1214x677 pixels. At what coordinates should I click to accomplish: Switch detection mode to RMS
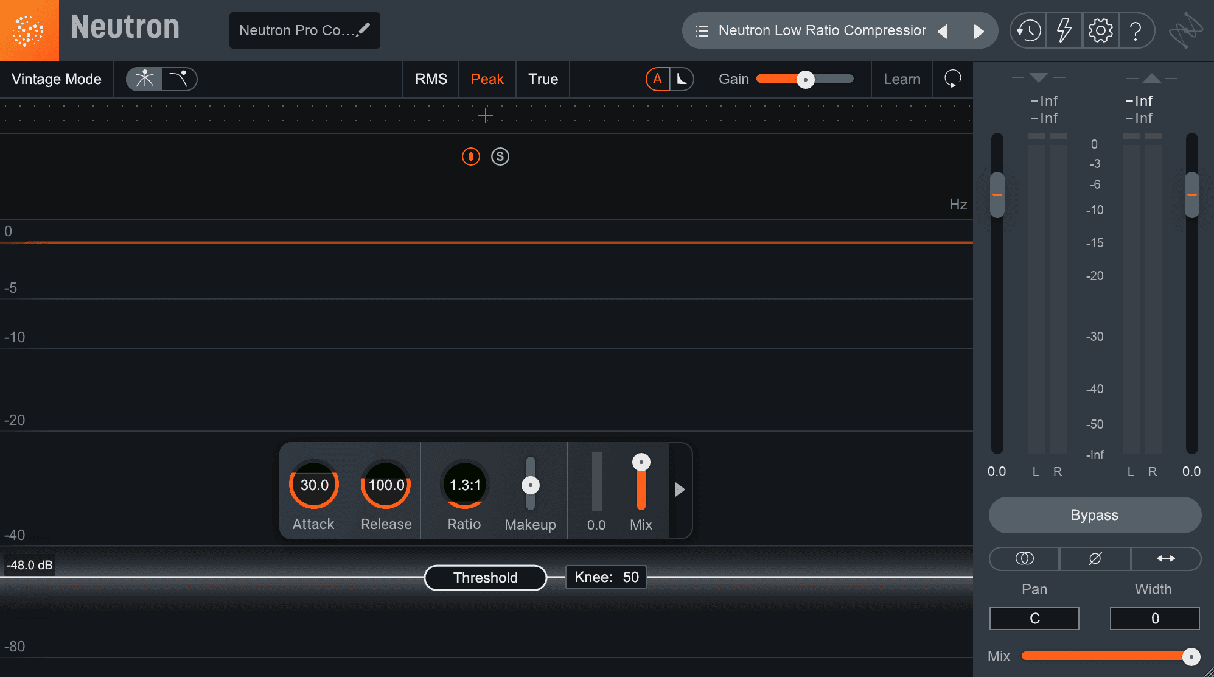pyautogui.click(x=431, y=79)
